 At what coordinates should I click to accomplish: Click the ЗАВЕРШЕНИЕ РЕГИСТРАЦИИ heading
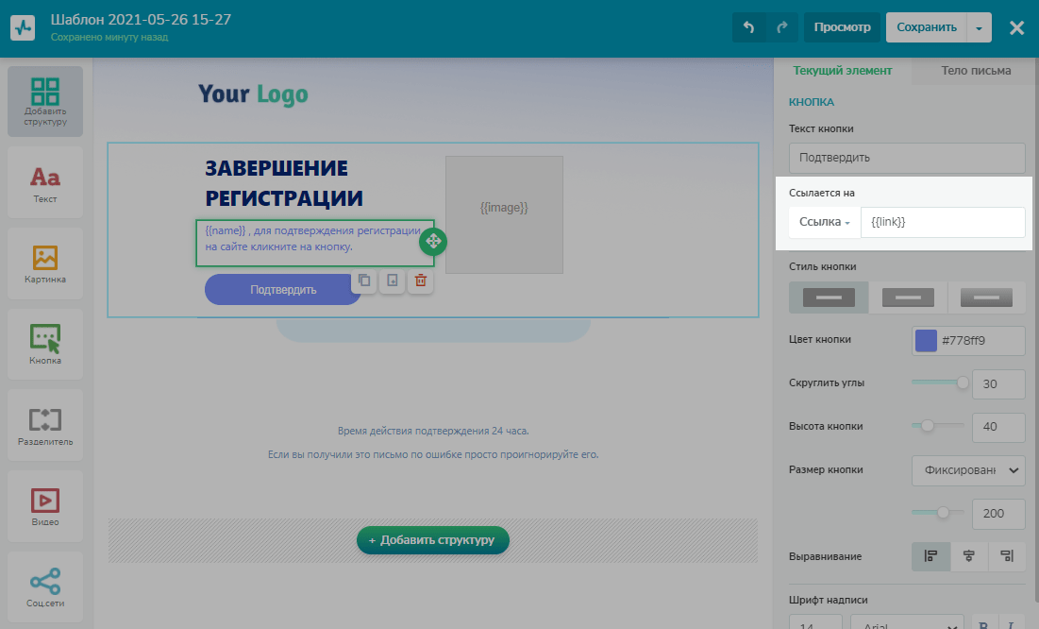click(x=284, y=183)
